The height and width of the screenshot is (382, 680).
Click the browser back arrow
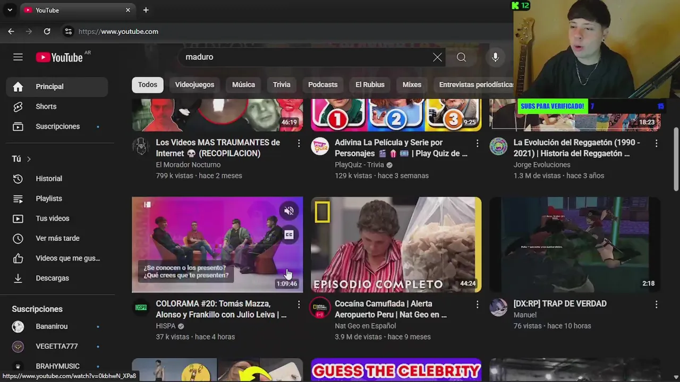pos(11,31)
